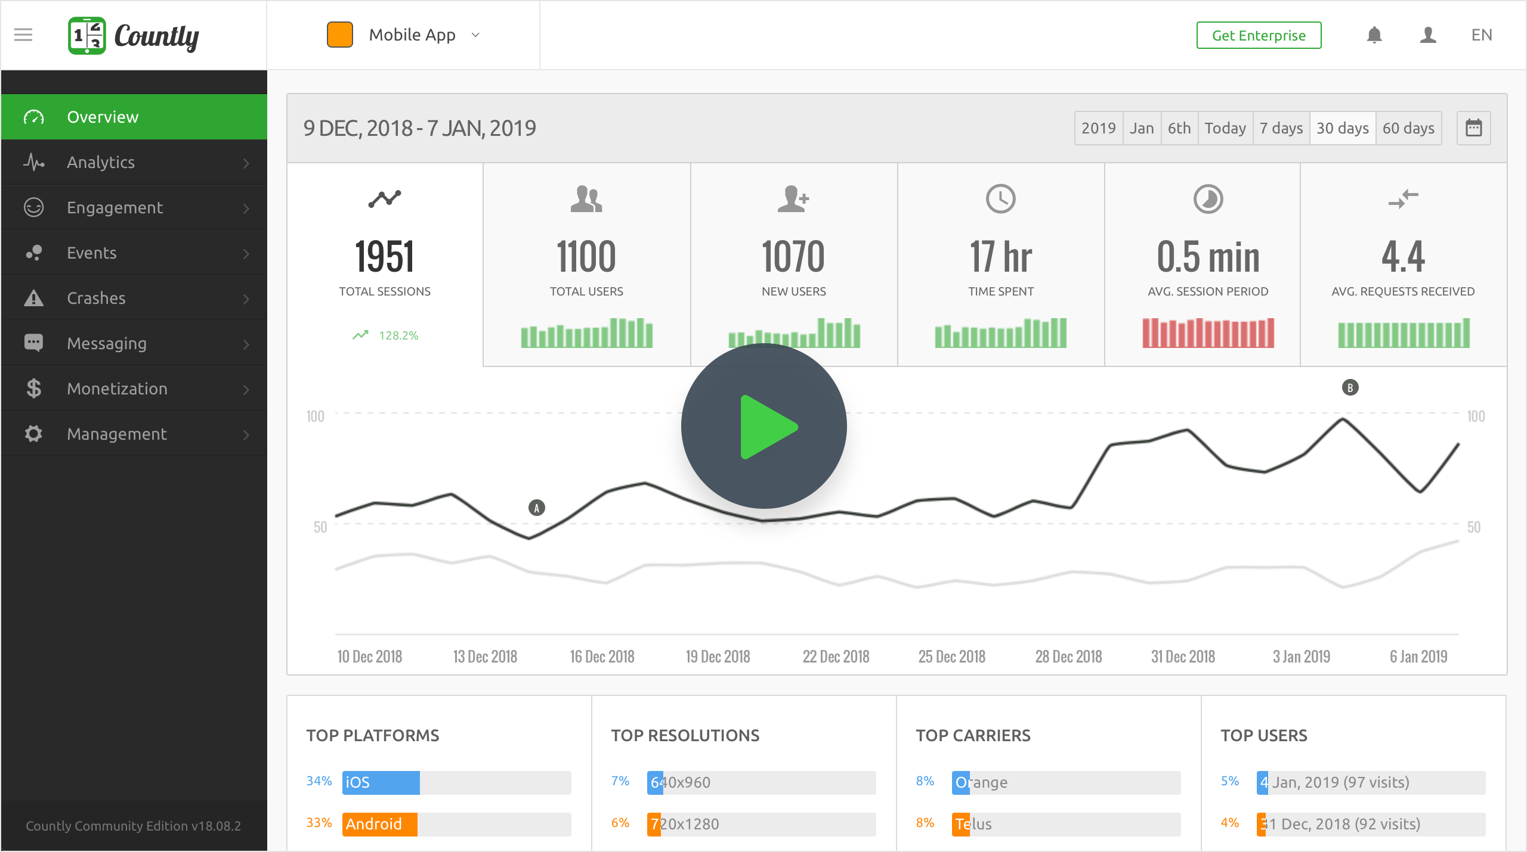Select the New Users metric tab
The image size is (1527, 852).
click(x=794, y=265)
